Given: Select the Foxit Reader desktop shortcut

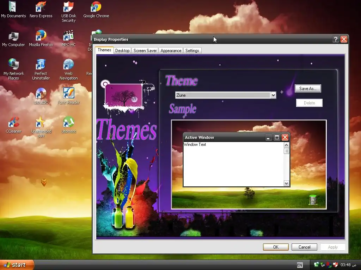Looking at the screenshot, I should click(x=69, y=96).
